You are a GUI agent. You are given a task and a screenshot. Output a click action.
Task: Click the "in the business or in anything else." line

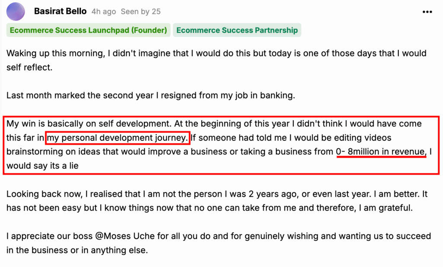pos(77,250)
